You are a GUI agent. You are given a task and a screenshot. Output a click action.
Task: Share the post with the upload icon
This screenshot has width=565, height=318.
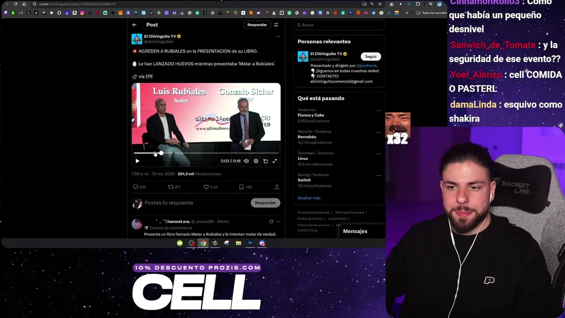point(277,187)
